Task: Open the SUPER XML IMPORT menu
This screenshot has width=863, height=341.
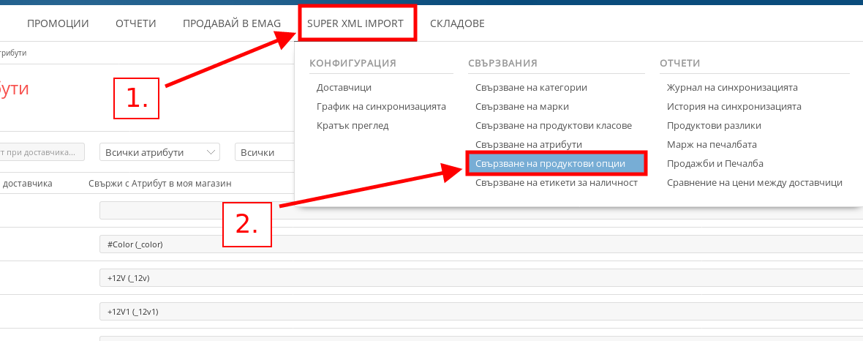Action: [x=355, y=23]
